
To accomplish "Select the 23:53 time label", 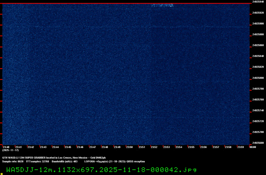I will coord(167,147).
